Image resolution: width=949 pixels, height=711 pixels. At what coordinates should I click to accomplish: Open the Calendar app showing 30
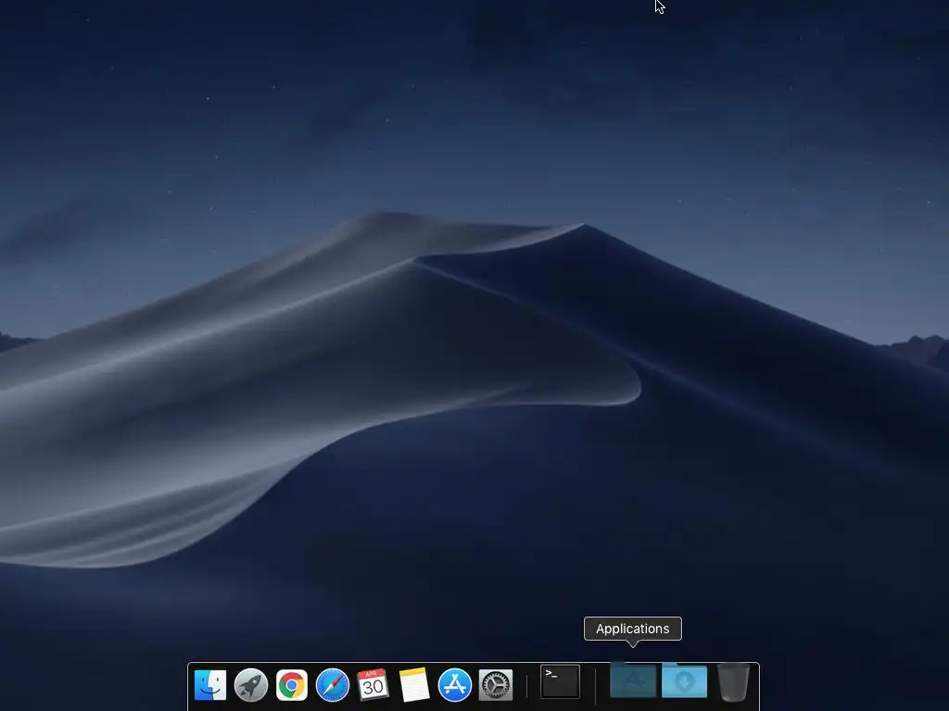373,684
